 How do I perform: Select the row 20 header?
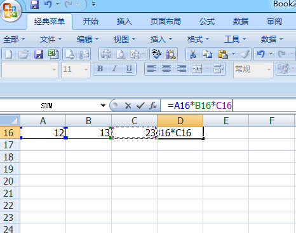click(10, 181)
